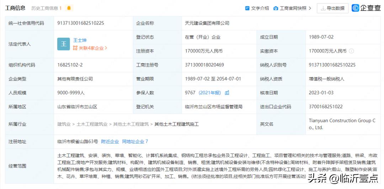This screenshot has height=189, width=384.
Task: Select the 工商信息 heading tab
Action: click(15, 8)
